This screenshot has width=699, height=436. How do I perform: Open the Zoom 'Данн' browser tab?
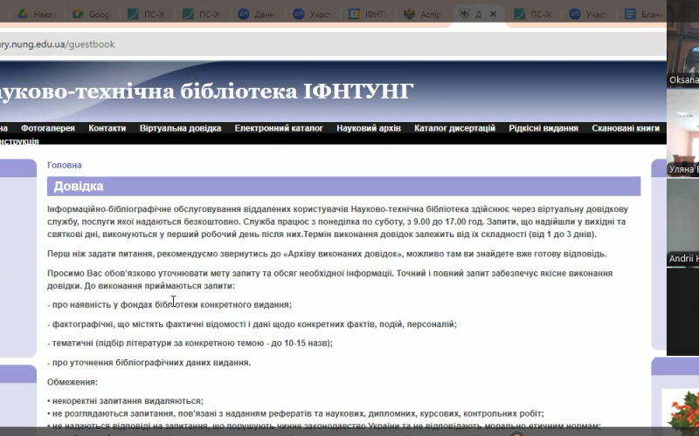click(x=258, y=14)
